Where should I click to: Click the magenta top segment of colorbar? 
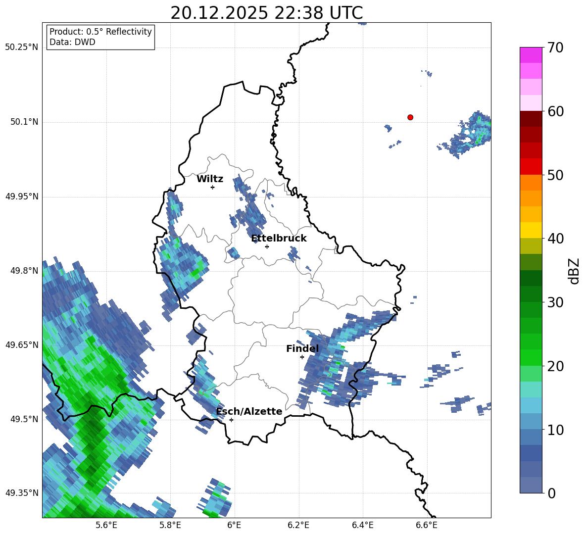[x=531, y=55]
